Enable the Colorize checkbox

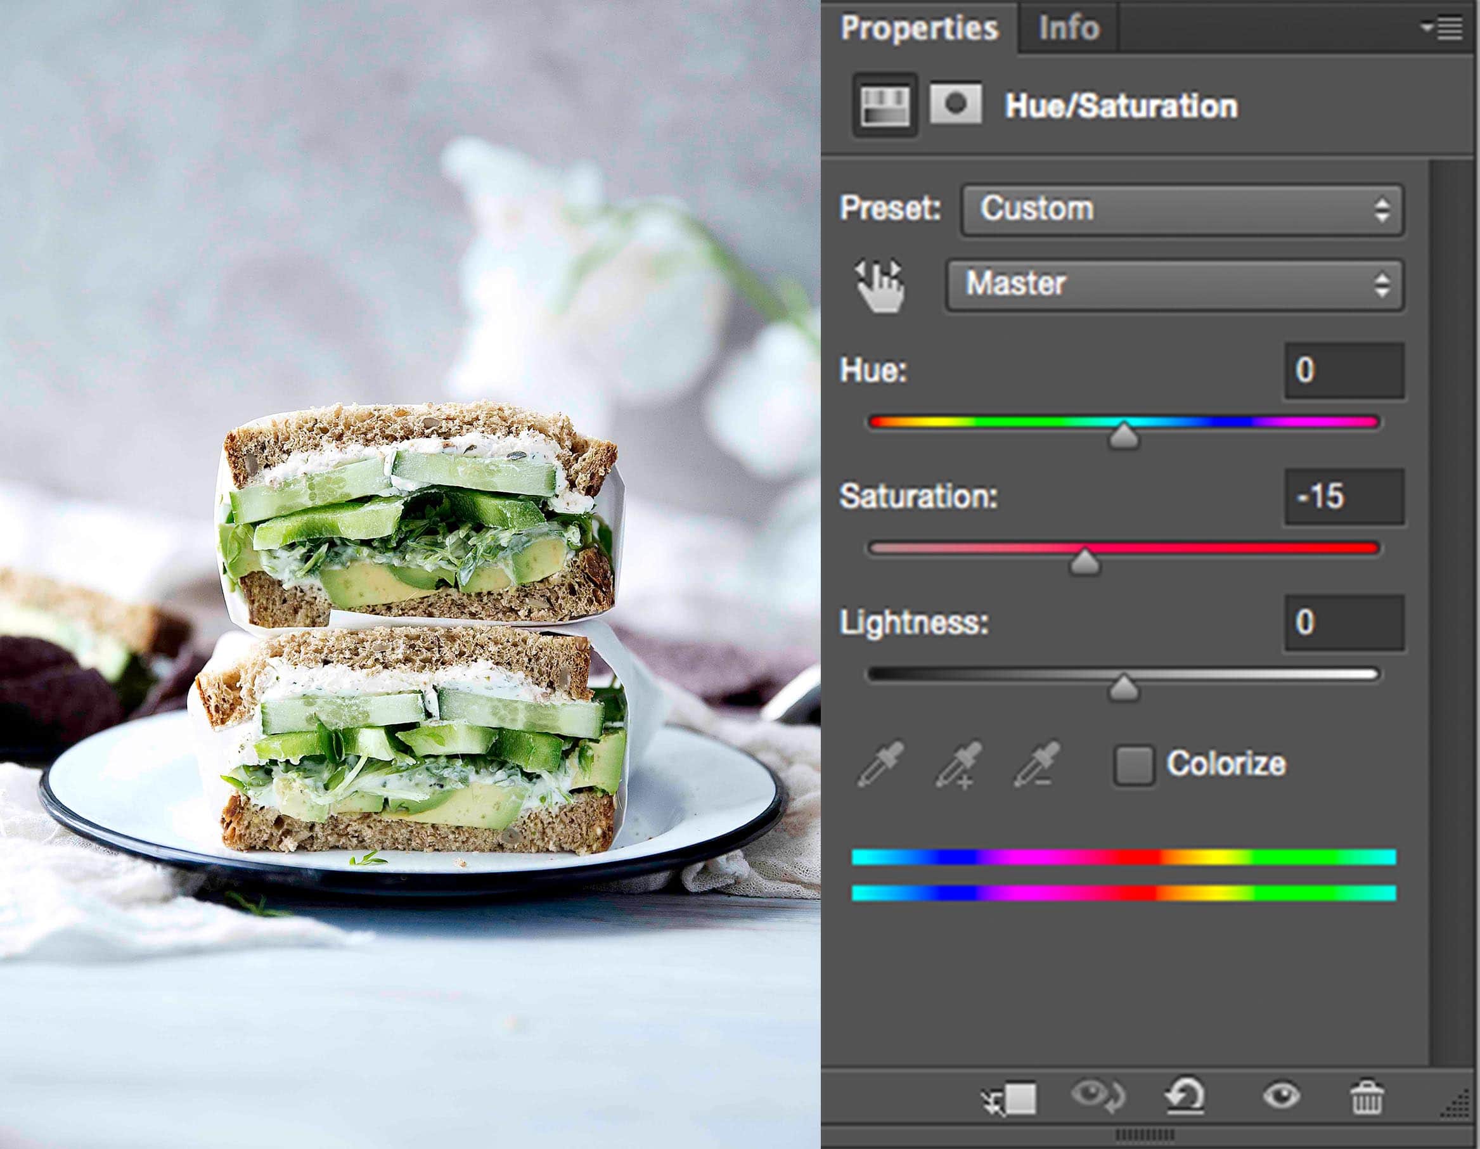click(1135, 766)
